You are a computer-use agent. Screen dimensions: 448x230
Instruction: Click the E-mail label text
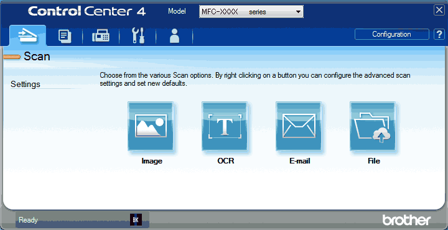tap(299, 161)
